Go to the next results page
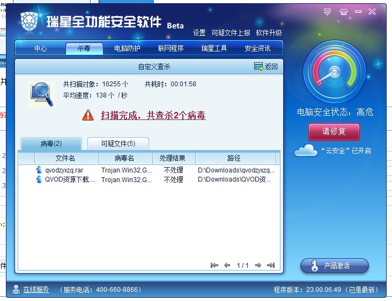 click(x=258, y=265)
